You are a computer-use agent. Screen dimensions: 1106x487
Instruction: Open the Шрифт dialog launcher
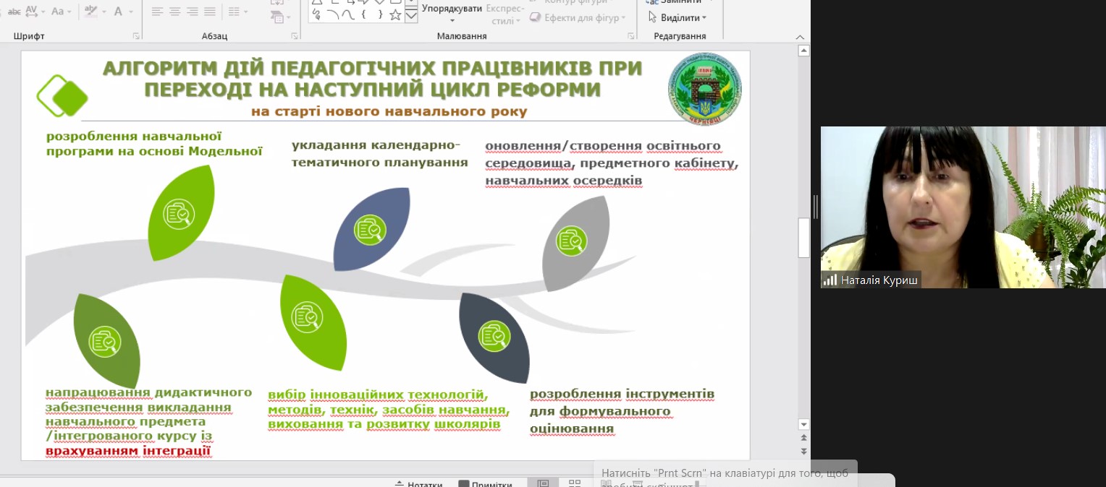(135, 36)
